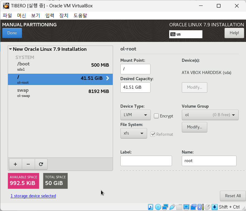Click the Mount Point input field
246x211 pixels.
coord(135,69)
